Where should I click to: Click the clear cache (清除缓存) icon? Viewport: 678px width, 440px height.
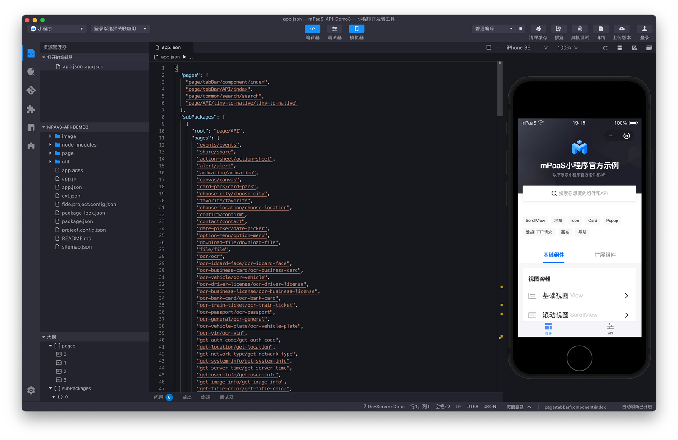[538, 29]
